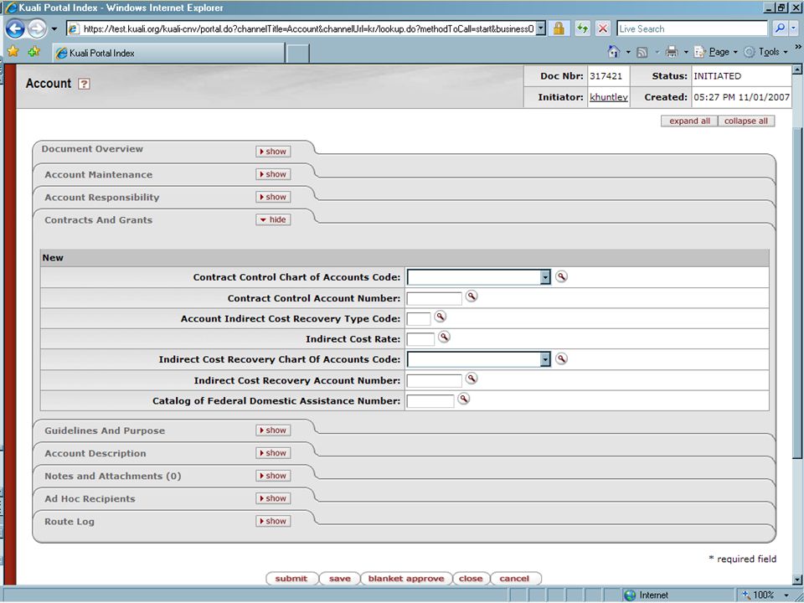Open lookup for Indirect Cost Recovery Account Number
This screenshot has width=804, height=603.
(472, 379)
